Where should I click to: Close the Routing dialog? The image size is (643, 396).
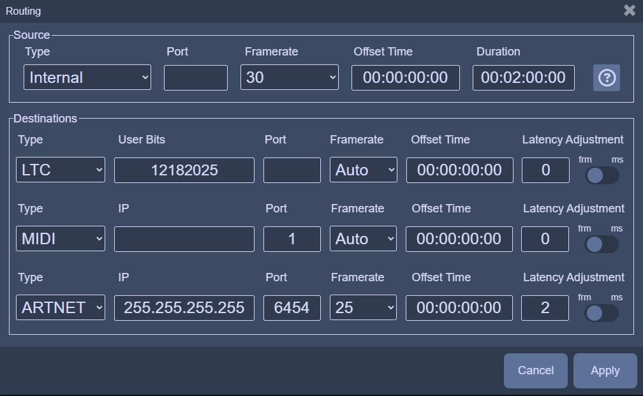629,10
